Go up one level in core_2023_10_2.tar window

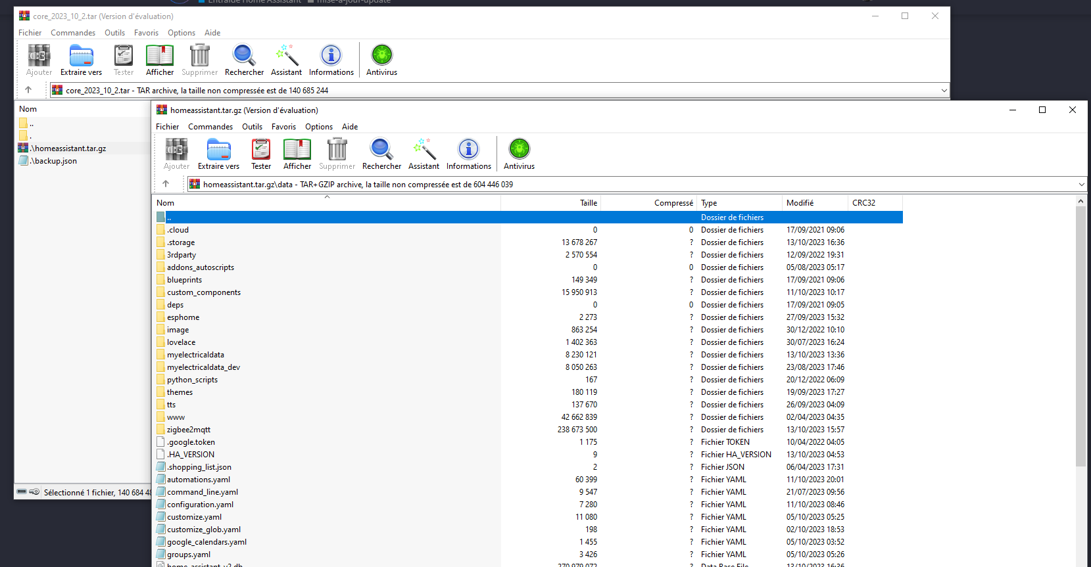point(28,90)
